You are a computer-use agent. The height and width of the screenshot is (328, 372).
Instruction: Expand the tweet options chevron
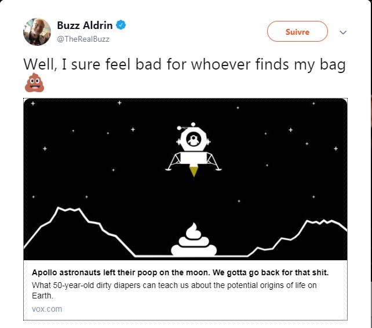tap(343, 32)
